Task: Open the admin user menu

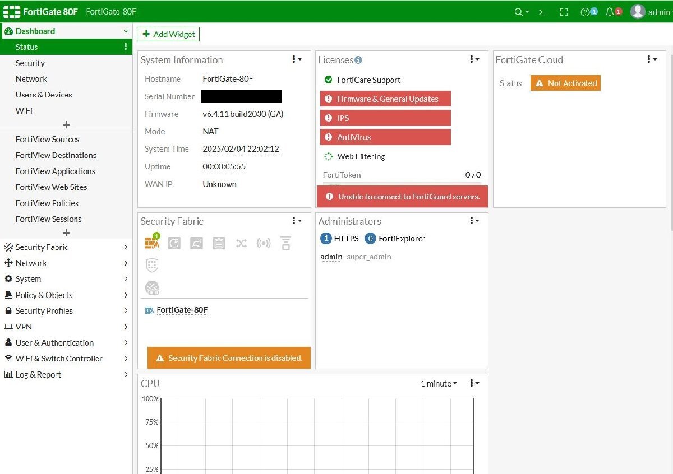Action: (x=651, y=12)
